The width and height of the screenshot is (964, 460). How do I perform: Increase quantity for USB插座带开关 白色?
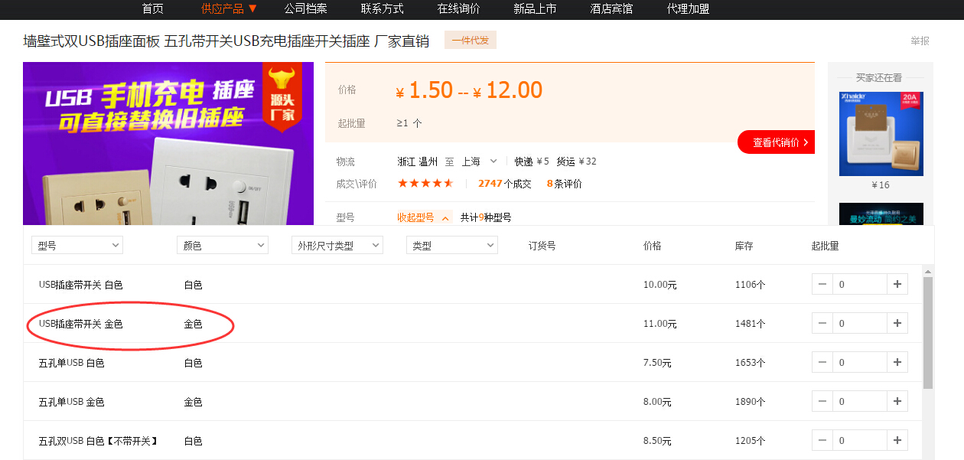point(897,285)
